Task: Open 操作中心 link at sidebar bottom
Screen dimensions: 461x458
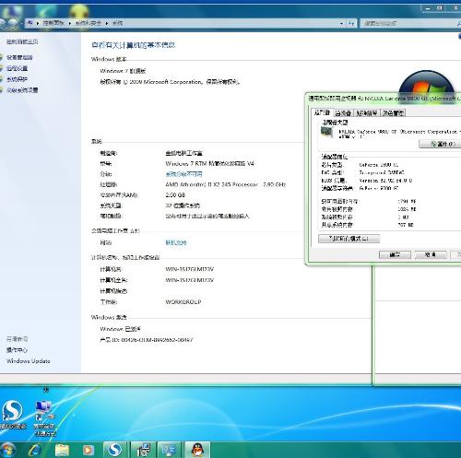Action: 17,350
